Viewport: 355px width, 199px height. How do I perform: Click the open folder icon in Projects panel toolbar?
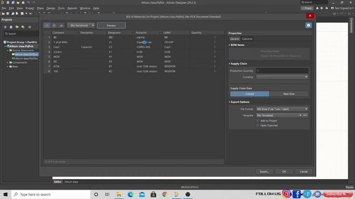point(17,27)
